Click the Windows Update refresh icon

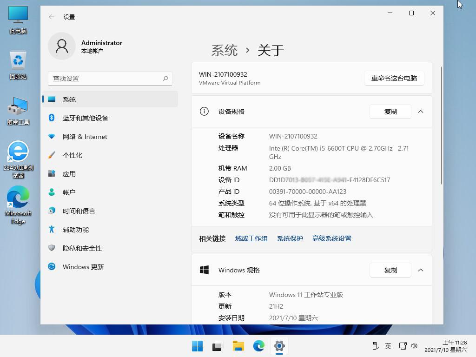point(52,266)
